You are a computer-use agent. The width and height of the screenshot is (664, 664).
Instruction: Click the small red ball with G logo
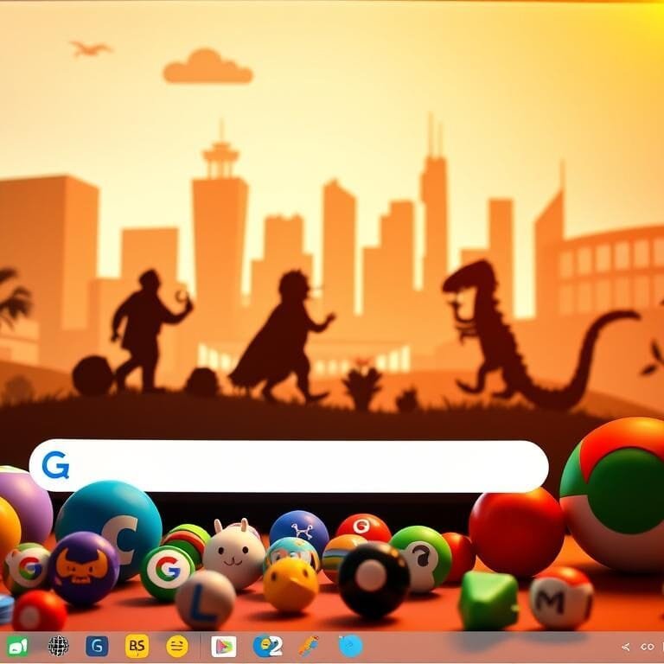[364, 527]
